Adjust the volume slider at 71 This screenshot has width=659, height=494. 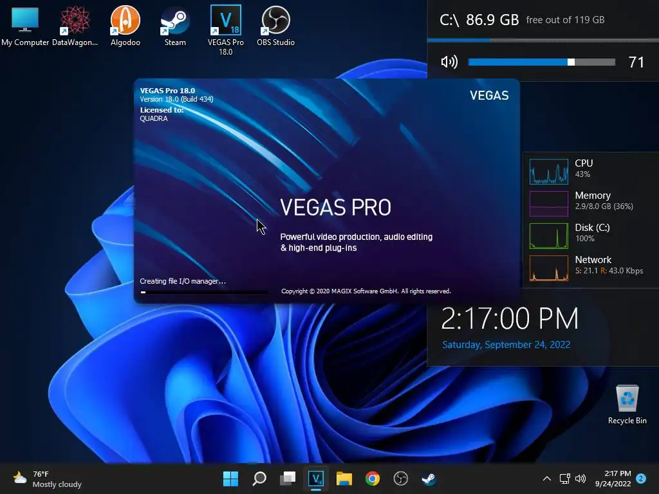pos(541,62)
